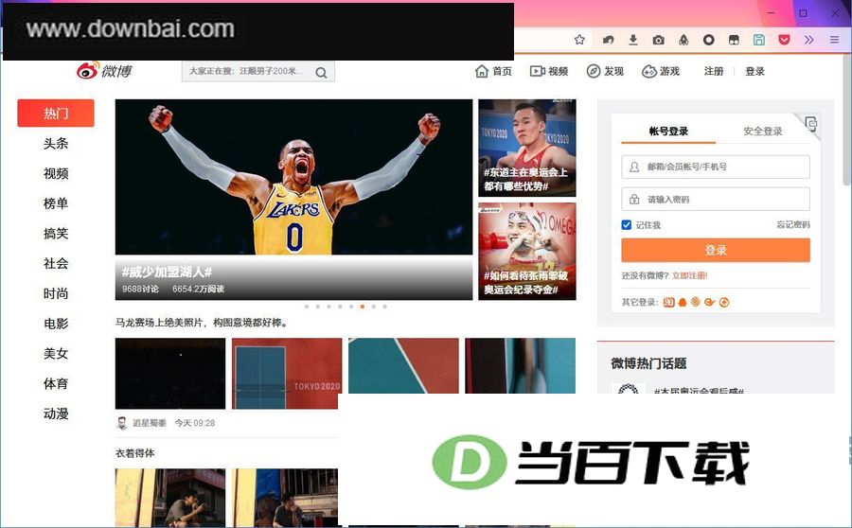Click the 马龙赛场上绝美照片 post text
The image size is (852, 528).
click(202, 323)
